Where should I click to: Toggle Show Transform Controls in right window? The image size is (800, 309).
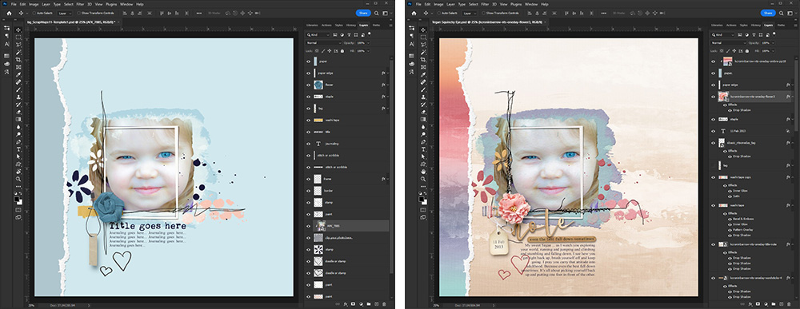[x=484, y=14]
